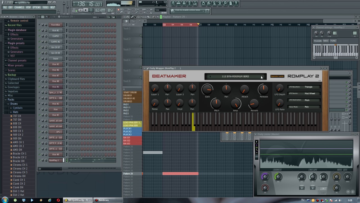Select the Draw pencil tool in Playlist
The height and width of the screenshot is (203, 360).
(132, 17)
